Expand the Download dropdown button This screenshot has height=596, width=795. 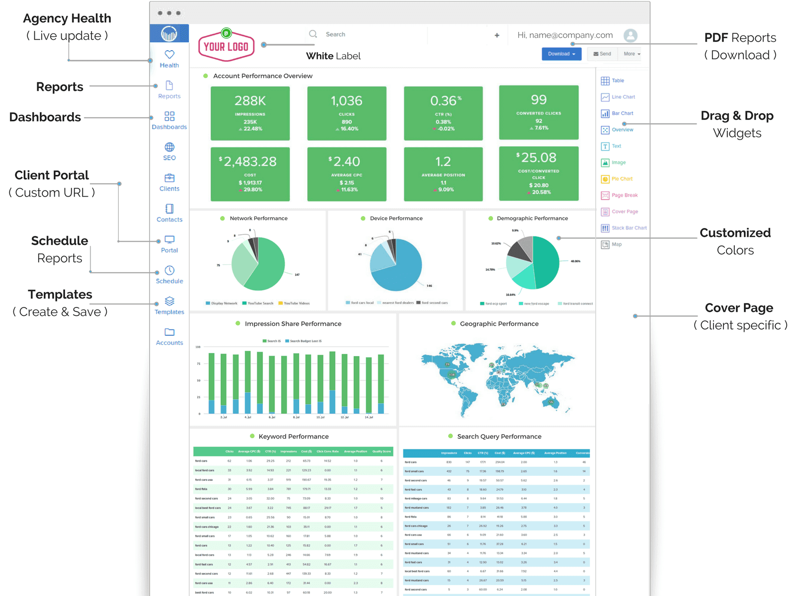click(561, 54)
